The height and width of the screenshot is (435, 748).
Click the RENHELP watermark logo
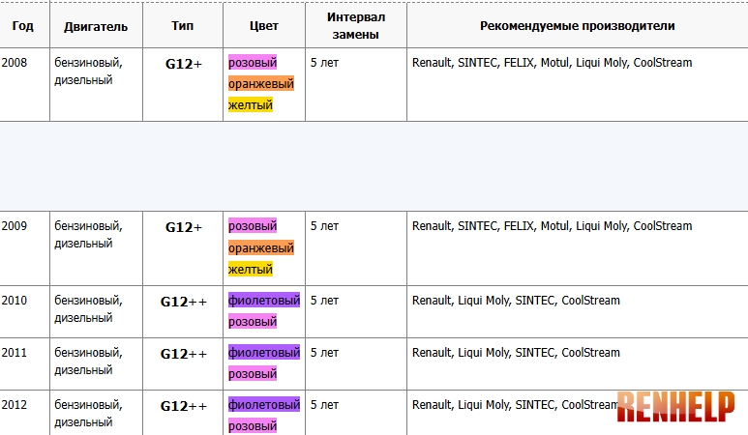click(x=674, y=409)
